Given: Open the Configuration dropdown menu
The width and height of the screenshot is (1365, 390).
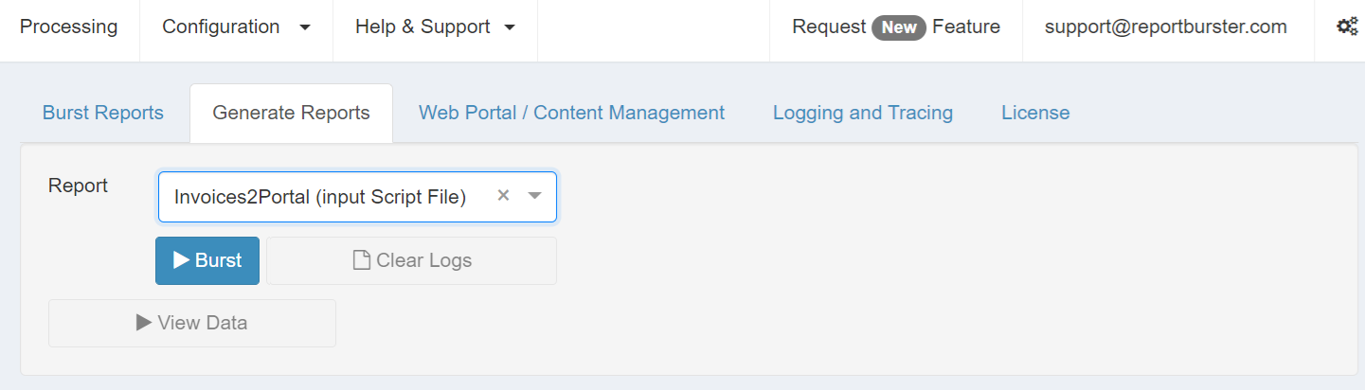Looking at the screenshot, I should click(x=236, y=27).
